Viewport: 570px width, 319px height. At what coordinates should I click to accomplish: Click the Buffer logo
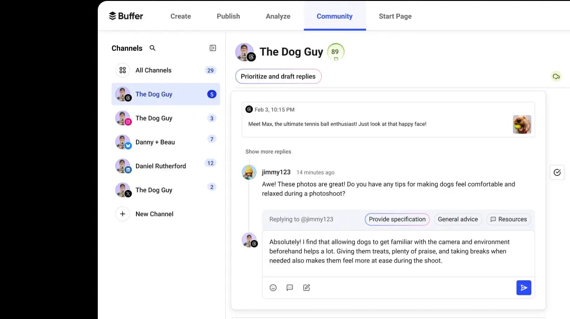click(x=125, y=15)
